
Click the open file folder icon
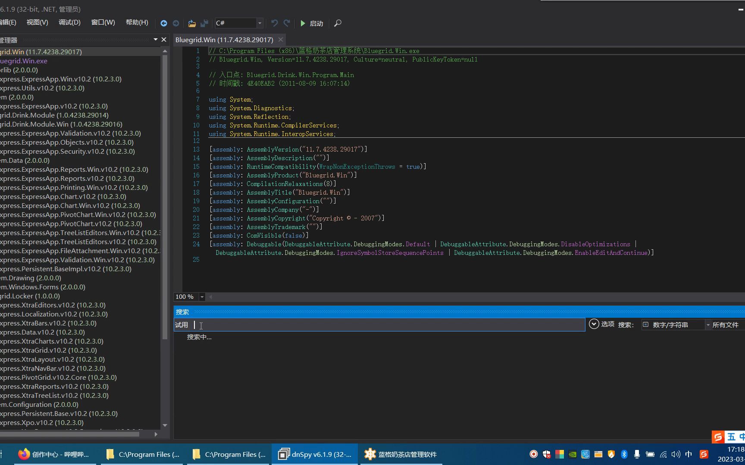click(192, 23)
